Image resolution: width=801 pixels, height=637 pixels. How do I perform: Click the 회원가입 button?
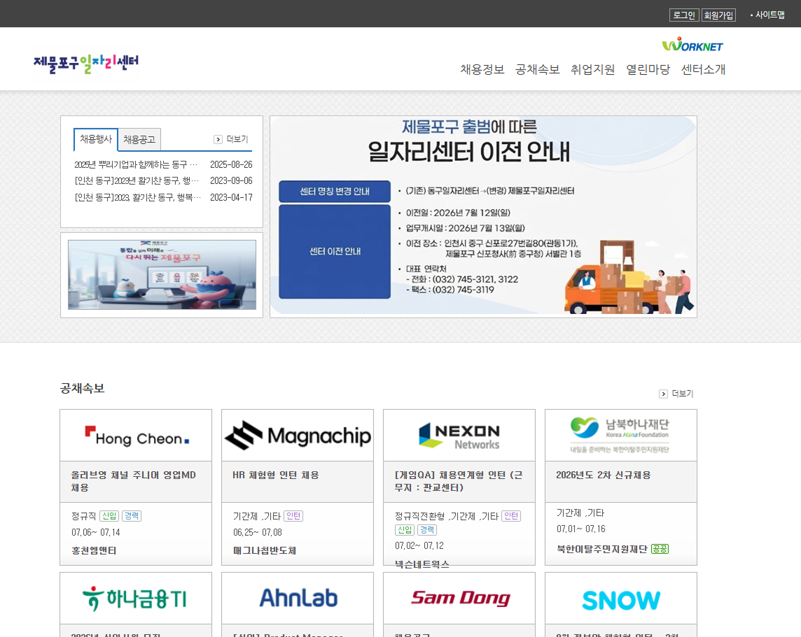click(718, 15)
